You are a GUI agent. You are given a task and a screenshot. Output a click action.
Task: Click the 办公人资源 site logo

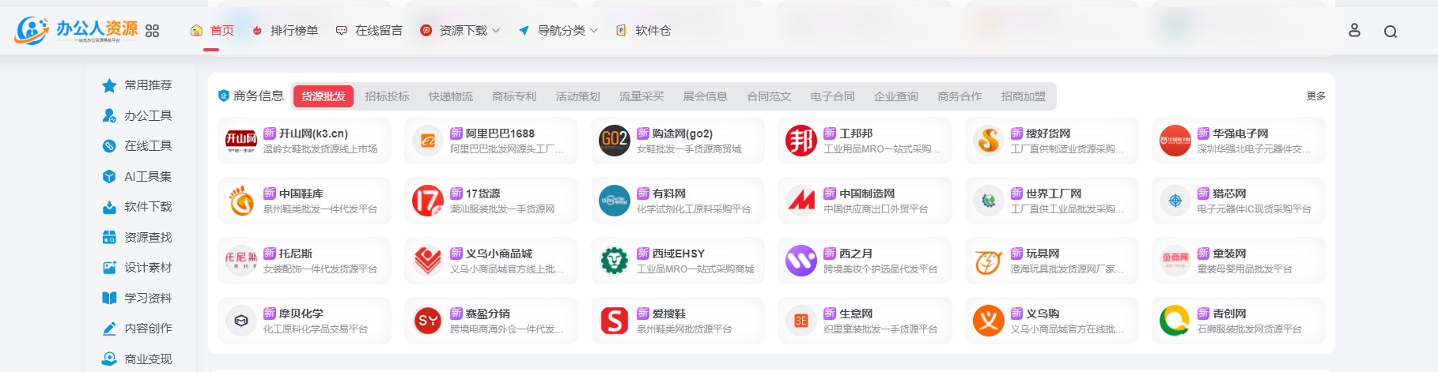pos(76,30)
